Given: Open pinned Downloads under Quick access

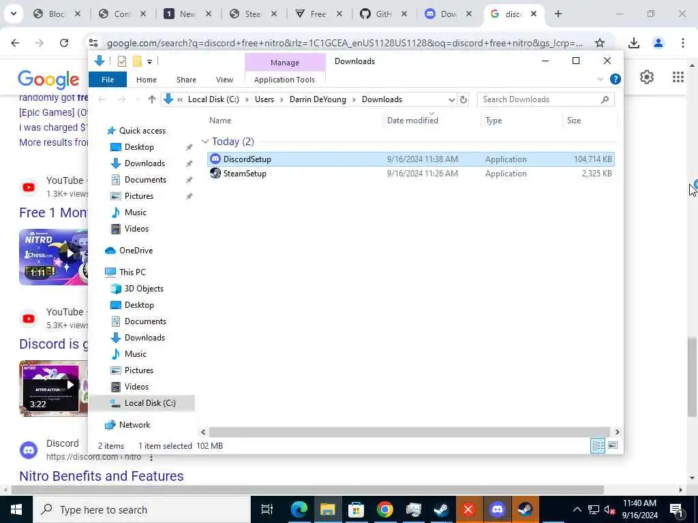Looking at the screenshot, I should (x=145, y=163).
